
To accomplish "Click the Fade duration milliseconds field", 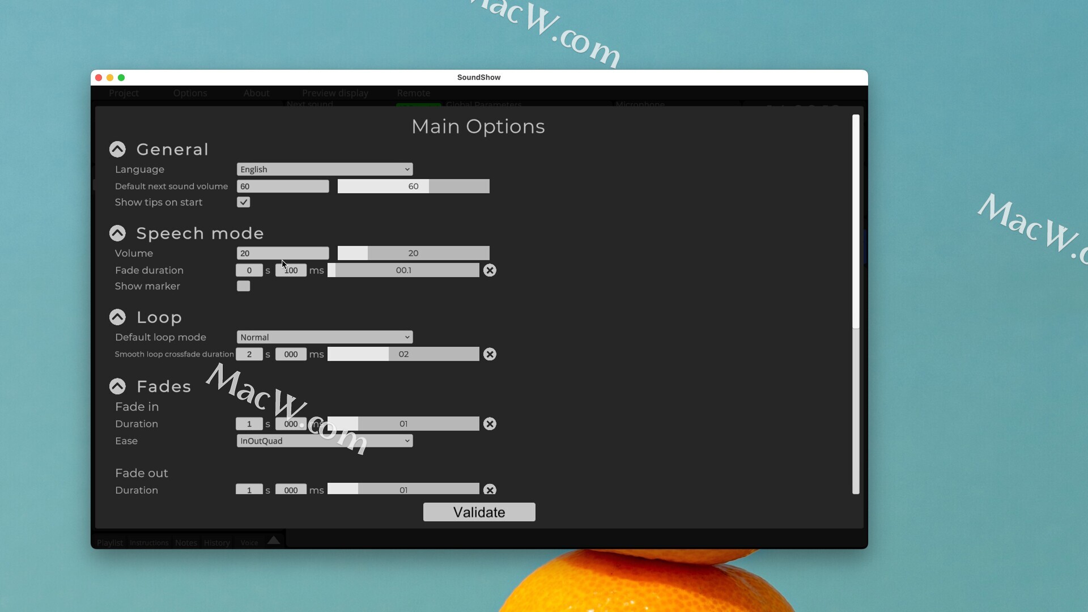I will pyautogui.click(x=291, y=270).
